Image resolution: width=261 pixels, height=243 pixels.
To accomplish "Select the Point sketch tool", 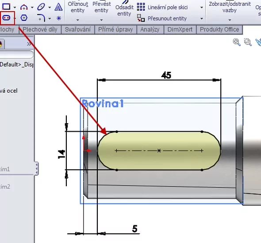I will (59, 18).
